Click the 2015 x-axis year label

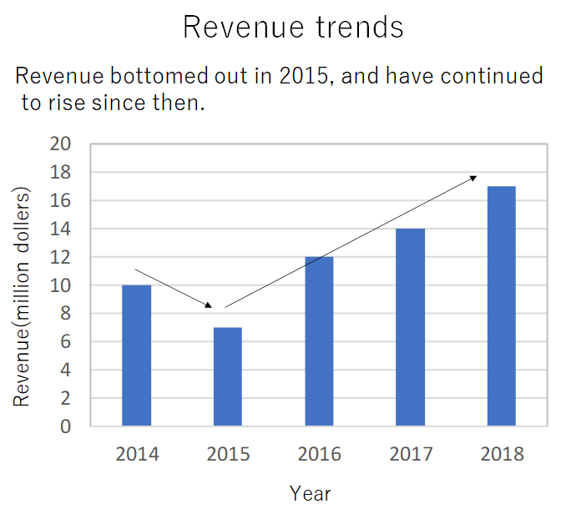(x=228, y=454)
